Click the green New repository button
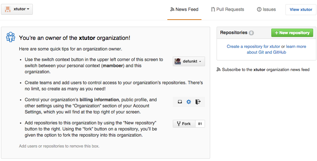317x161 pixels. click(292, 33)
